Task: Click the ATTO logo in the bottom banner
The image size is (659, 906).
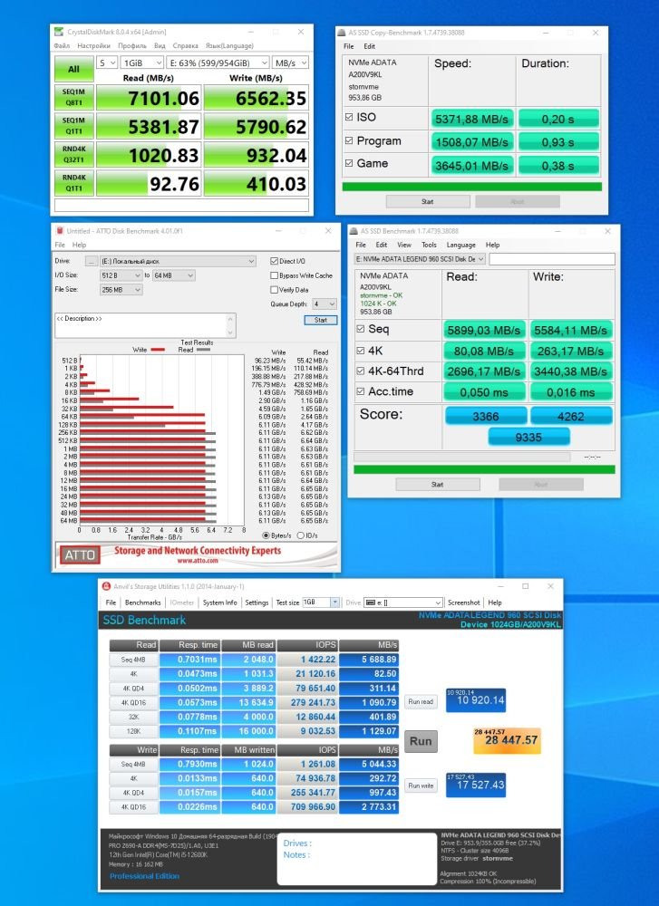Action: coord(80,555)
